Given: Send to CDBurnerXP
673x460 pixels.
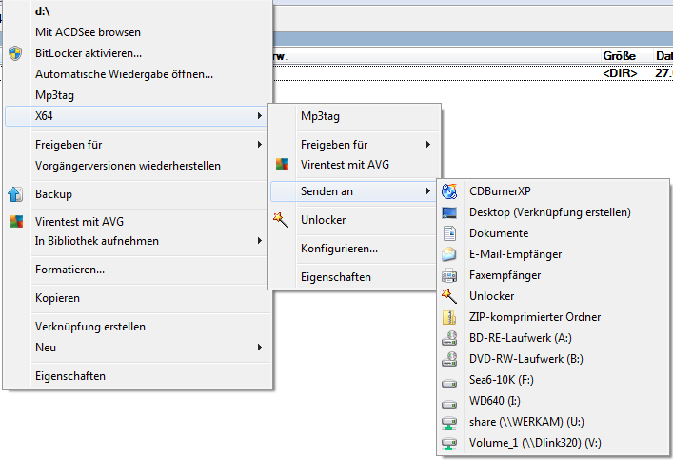Looking at the screenshot, I should [x=500, y=191].
